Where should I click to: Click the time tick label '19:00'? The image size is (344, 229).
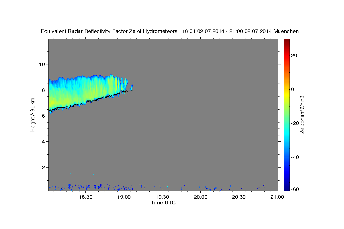124,197
